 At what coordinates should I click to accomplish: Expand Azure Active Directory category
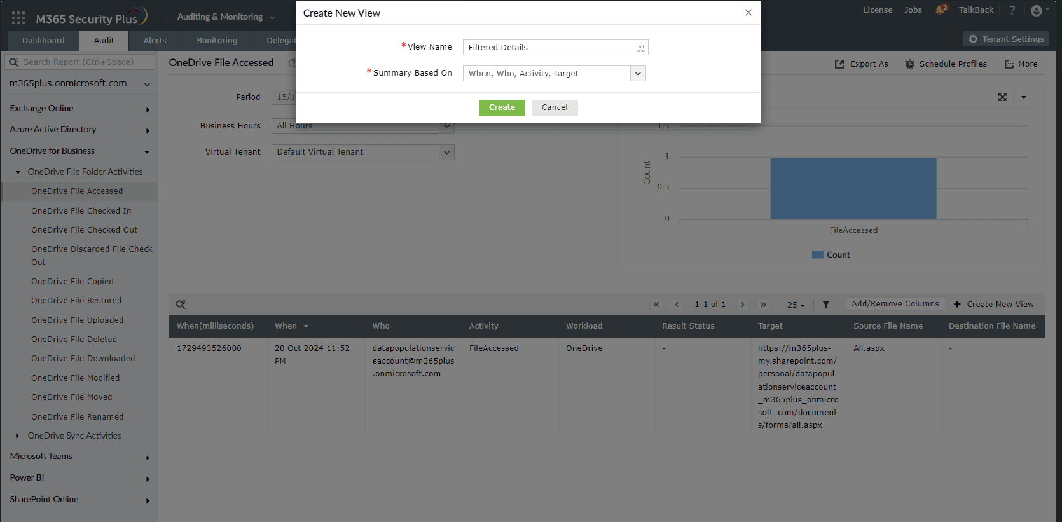pyautogui.click(x=148, y=130)
